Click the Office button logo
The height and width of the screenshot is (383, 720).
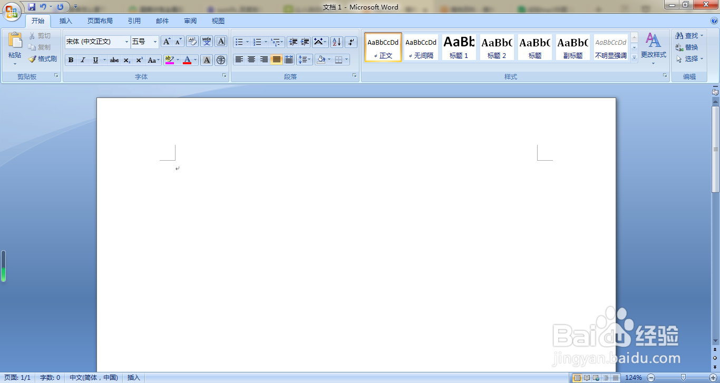[x=12, y=11]
